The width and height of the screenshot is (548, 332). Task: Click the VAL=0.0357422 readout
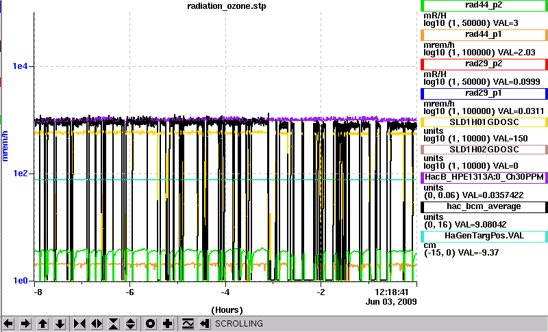[x=493, y=195]
